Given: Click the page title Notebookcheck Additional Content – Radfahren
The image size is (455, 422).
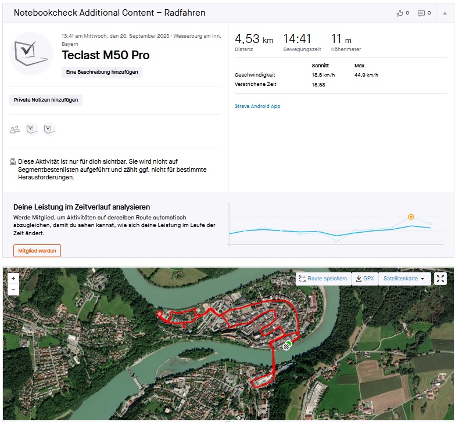Looking at the screenshot, I should click(x=109, y=13).
